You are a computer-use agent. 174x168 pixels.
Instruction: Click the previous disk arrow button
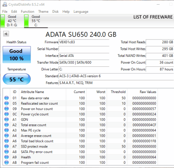pyautogui.click(x=6, y=34)
